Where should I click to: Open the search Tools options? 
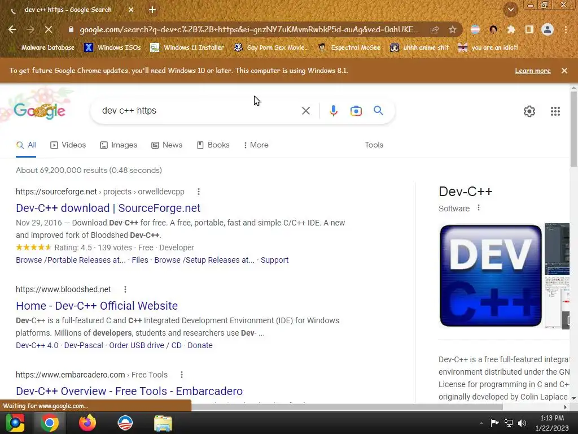374,145
